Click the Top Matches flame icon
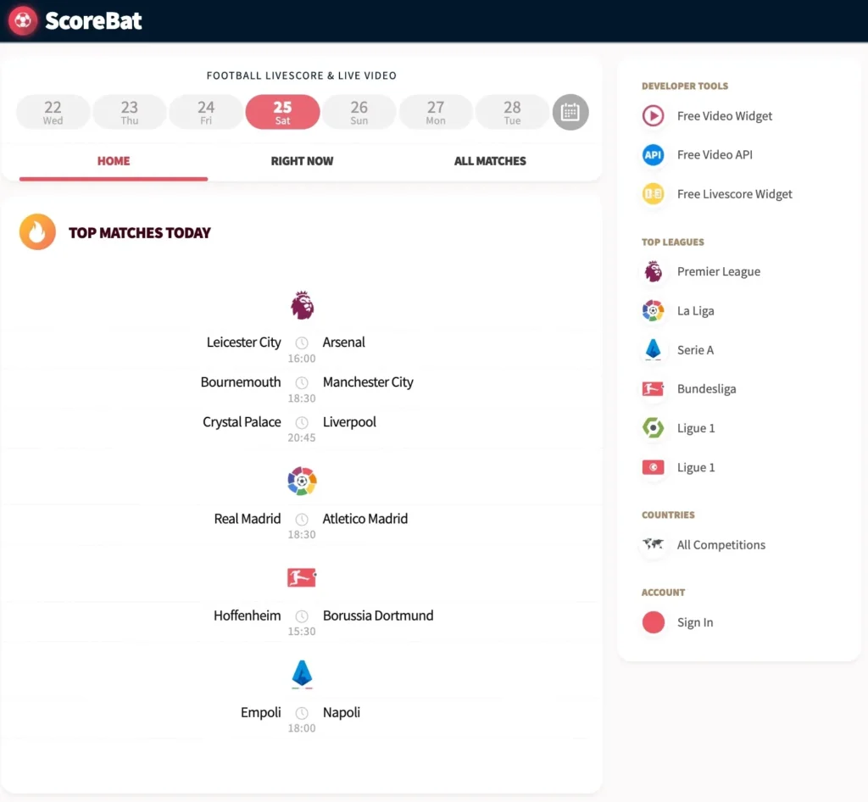This screenshot has height=802, width=868. pyautogui.click(x=37, y=232)
